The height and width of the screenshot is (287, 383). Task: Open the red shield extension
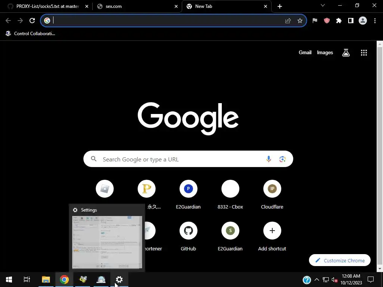tap(327, 21)
